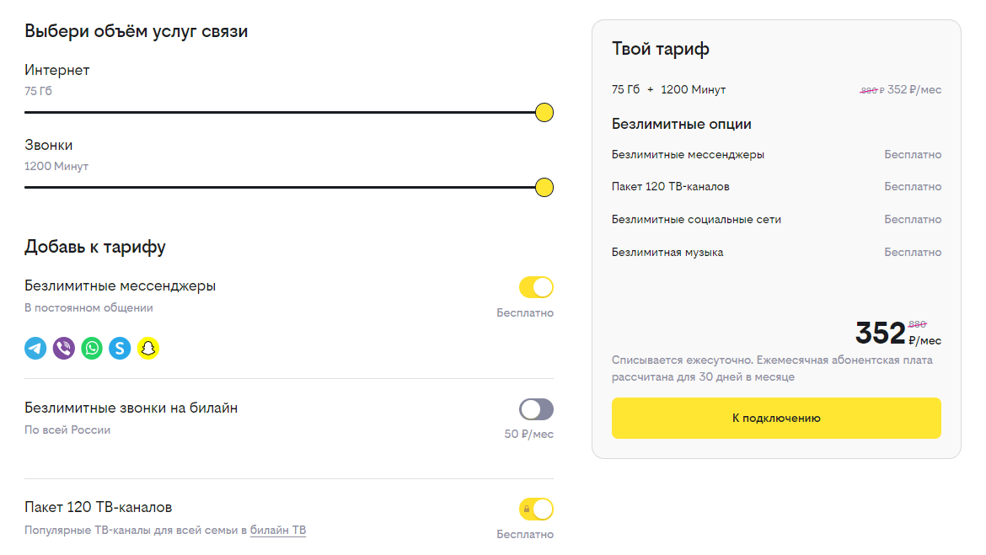Click the 75 Гб + 1200 Минут summary line
Screen dimensions: 986x555
(669, 90)
